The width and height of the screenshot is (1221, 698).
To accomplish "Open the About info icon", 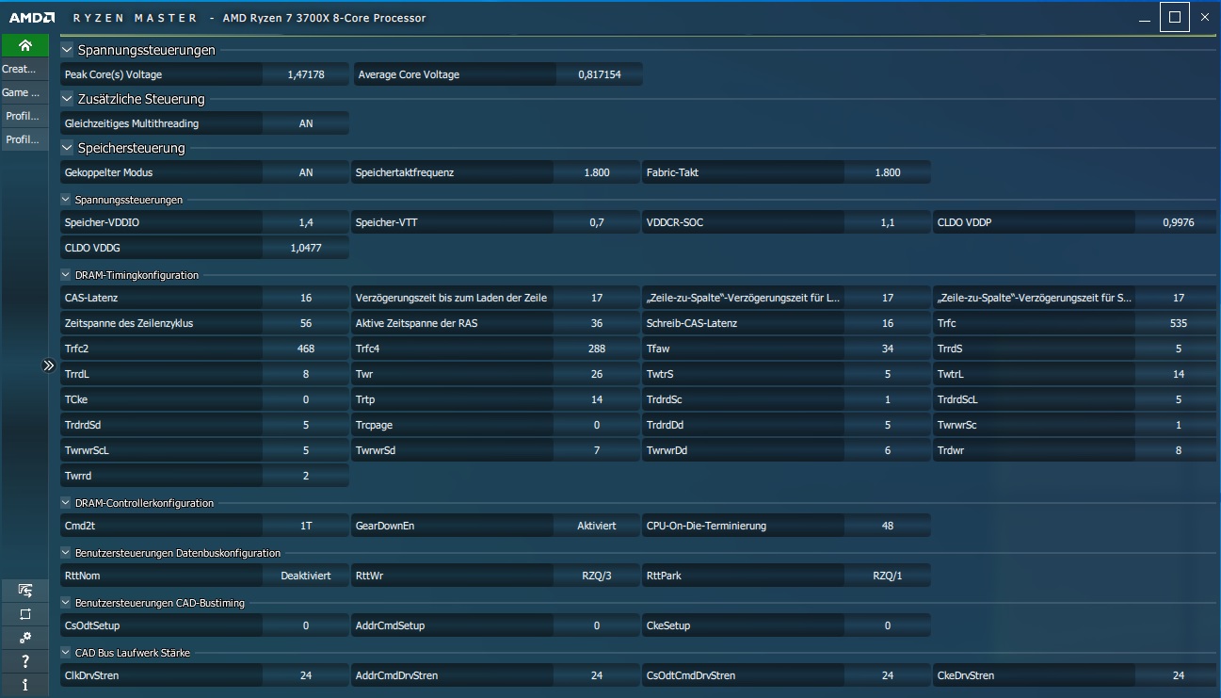I will point(24,685).
